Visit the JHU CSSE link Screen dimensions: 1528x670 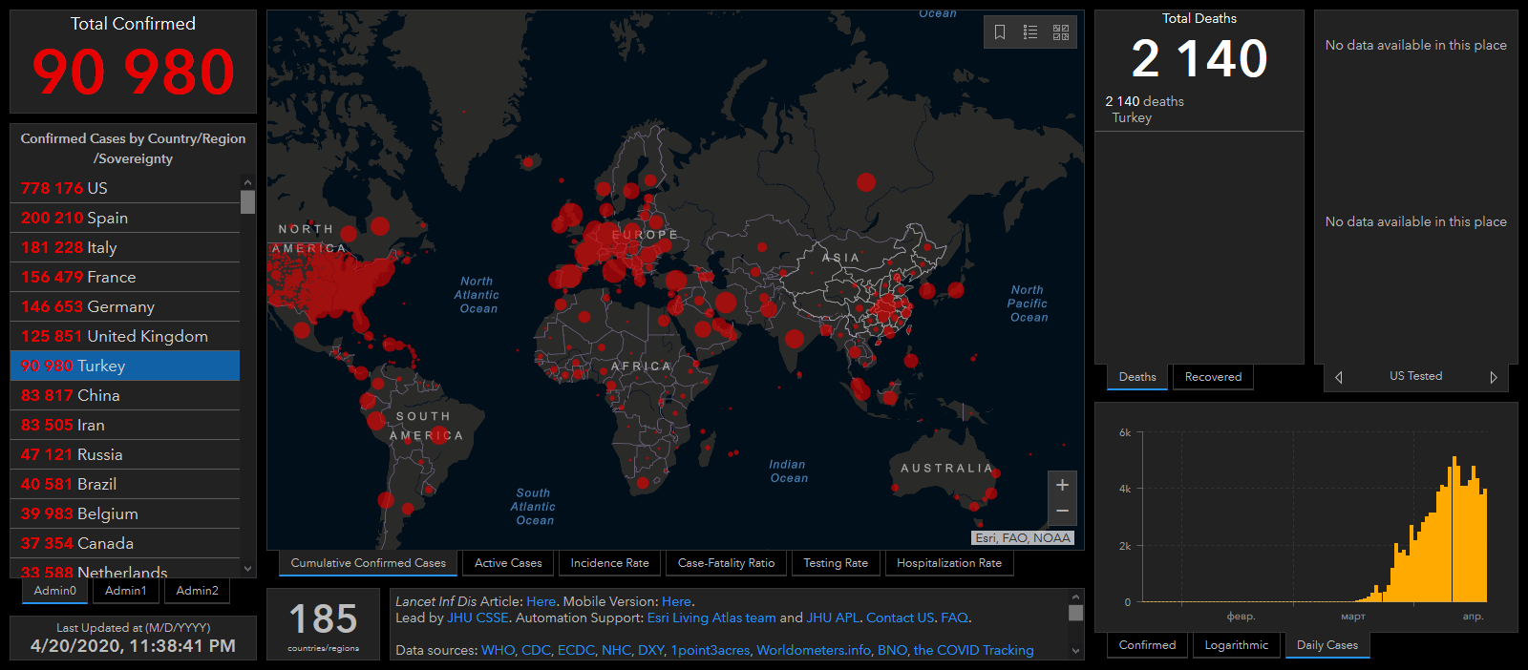(477, 618)
